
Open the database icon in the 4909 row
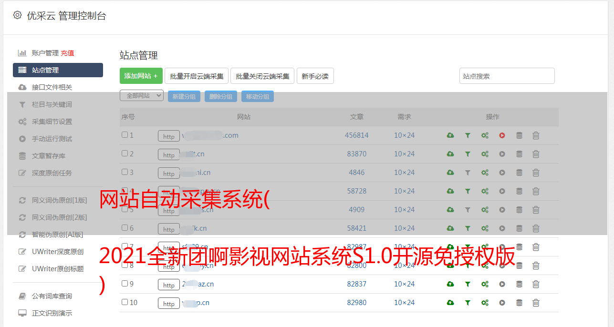point(519,210)
